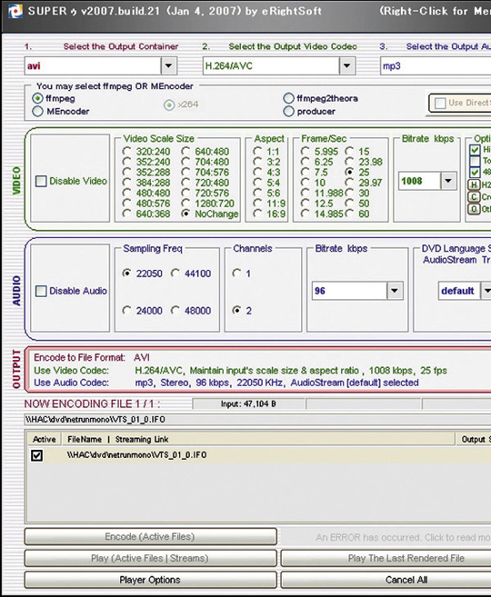
Task: Open the Output Audio Codec field showing mp3
Action: [436, 65]
